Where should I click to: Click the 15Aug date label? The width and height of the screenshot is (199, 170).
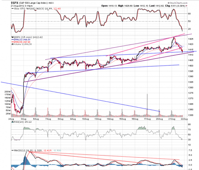(122, 119)
